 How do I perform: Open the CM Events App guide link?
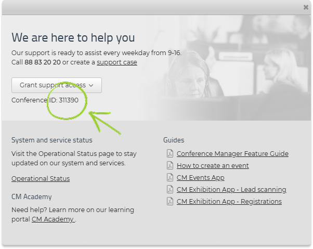(200, 177)
